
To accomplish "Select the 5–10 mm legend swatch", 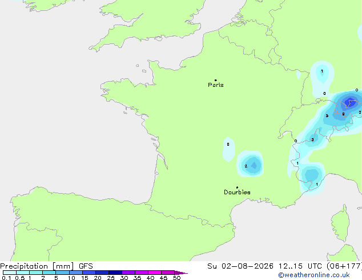I will tap(62, 273).
